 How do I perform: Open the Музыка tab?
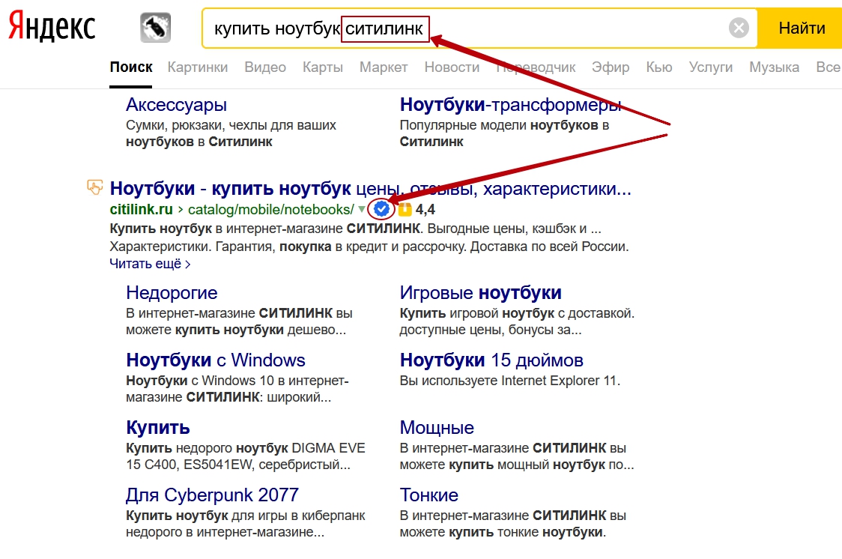774,67
